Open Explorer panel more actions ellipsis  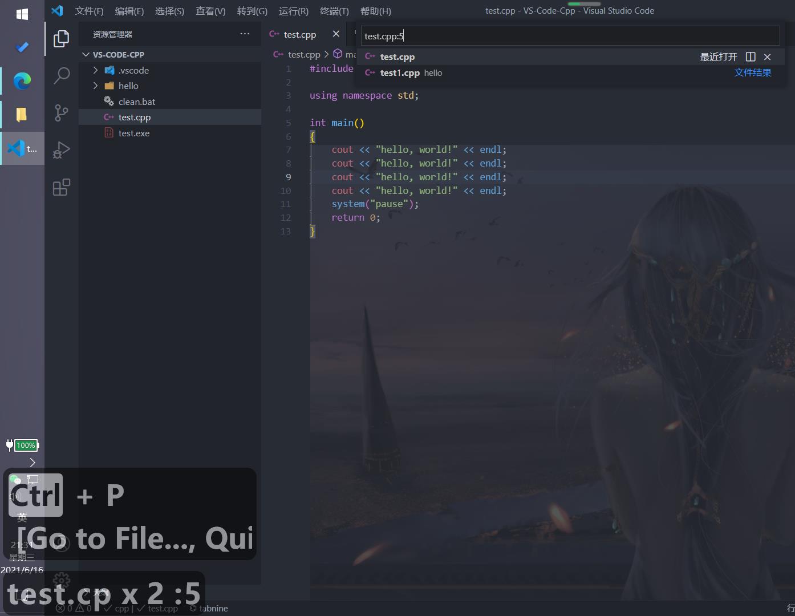[x=245, y=34]
